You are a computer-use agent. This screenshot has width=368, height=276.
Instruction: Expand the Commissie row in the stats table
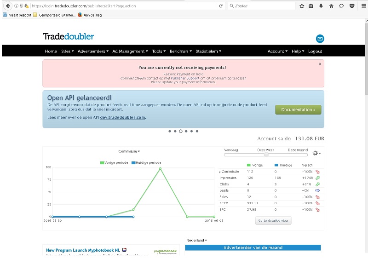220,172
